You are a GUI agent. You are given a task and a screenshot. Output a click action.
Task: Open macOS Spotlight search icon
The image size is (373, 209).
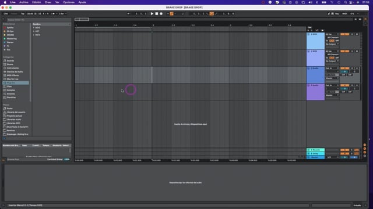346,2
